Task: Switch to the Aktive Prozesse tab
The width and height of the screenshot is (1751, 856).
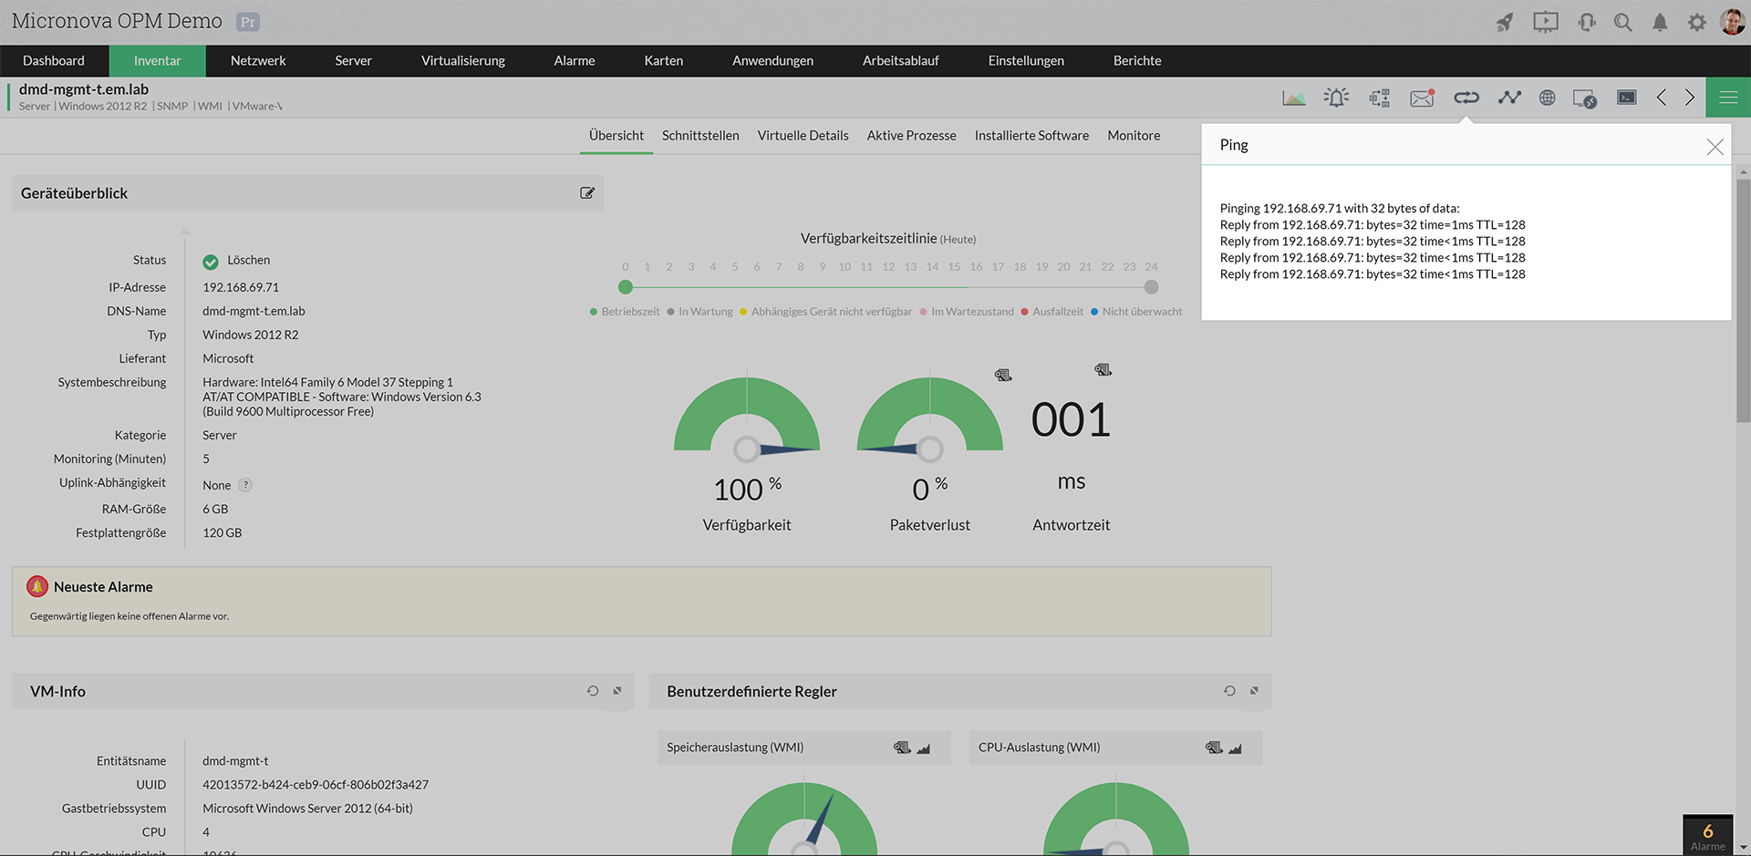Action: point(911,136)
